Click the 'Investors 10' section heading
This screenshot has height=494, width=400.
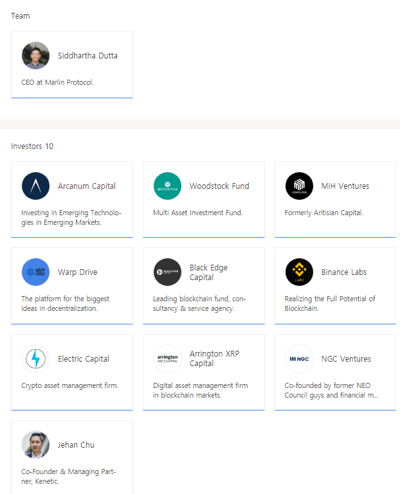coord(32,146)
